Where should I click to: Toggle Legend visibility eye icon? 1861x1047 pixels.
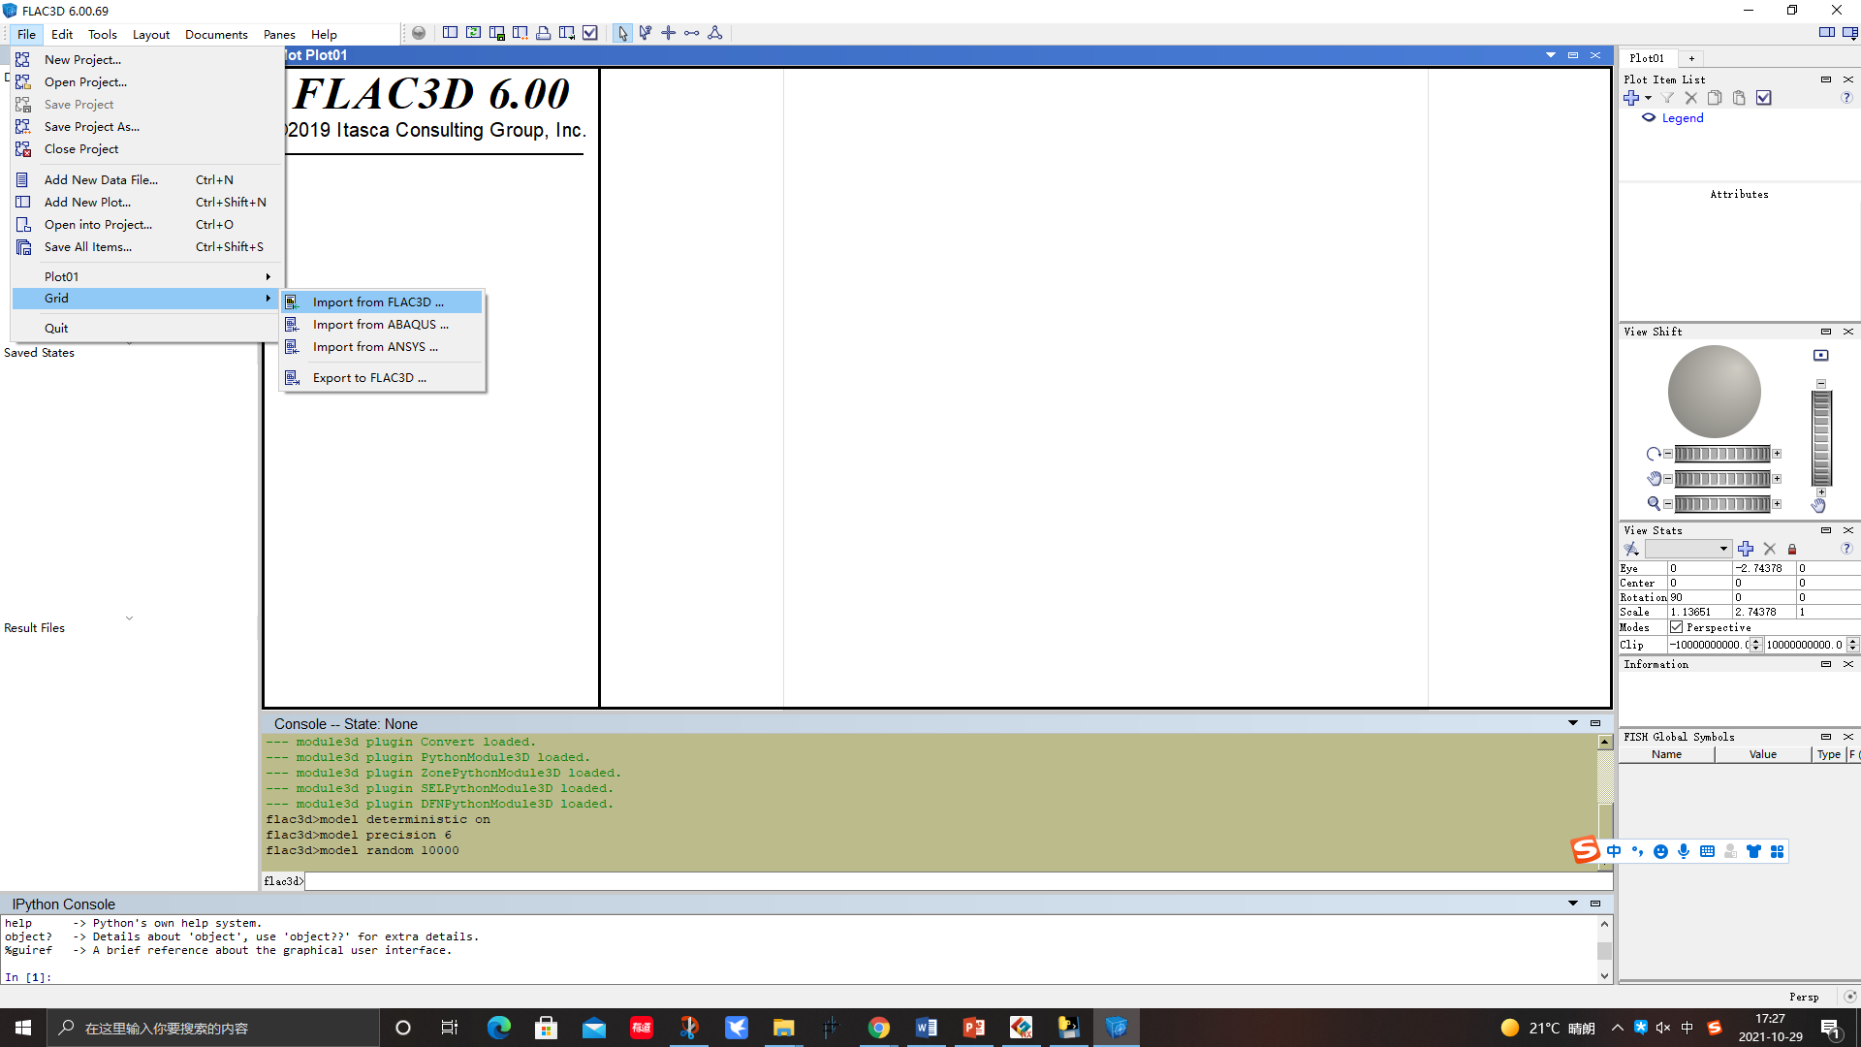(x=1648, y=118)
